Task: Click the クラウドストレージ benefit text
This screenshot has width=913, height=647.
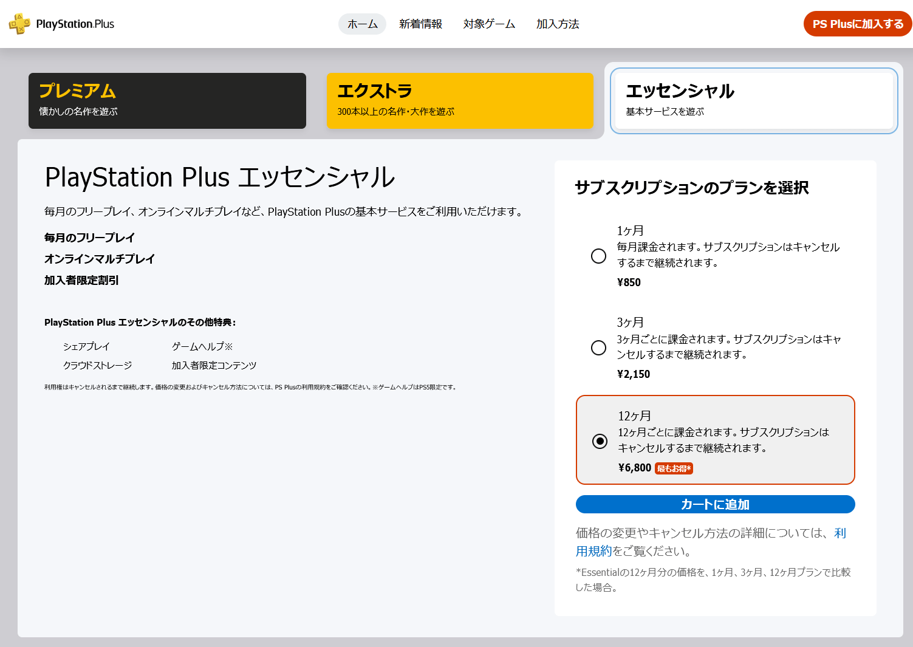Action: (x=97, y=365)
